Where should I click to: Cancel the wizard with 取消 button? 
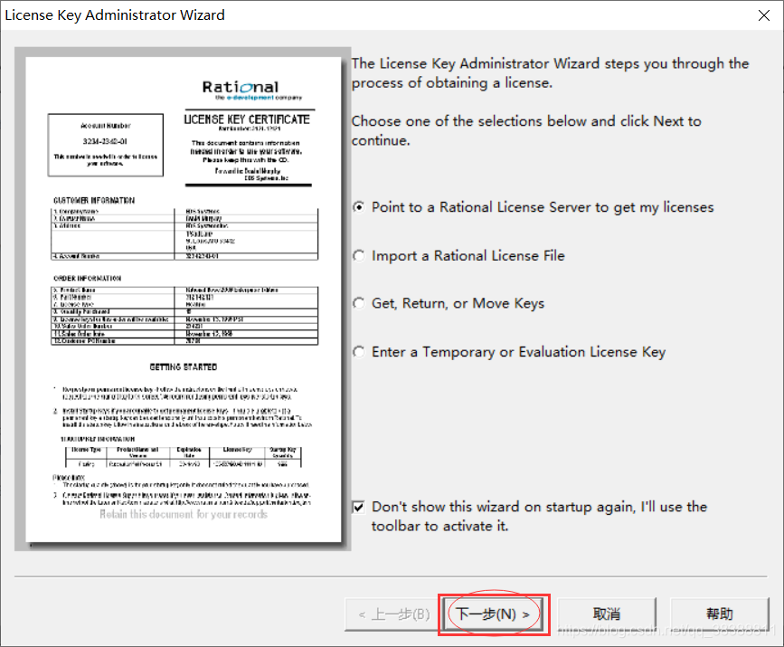tap(607, 614)
